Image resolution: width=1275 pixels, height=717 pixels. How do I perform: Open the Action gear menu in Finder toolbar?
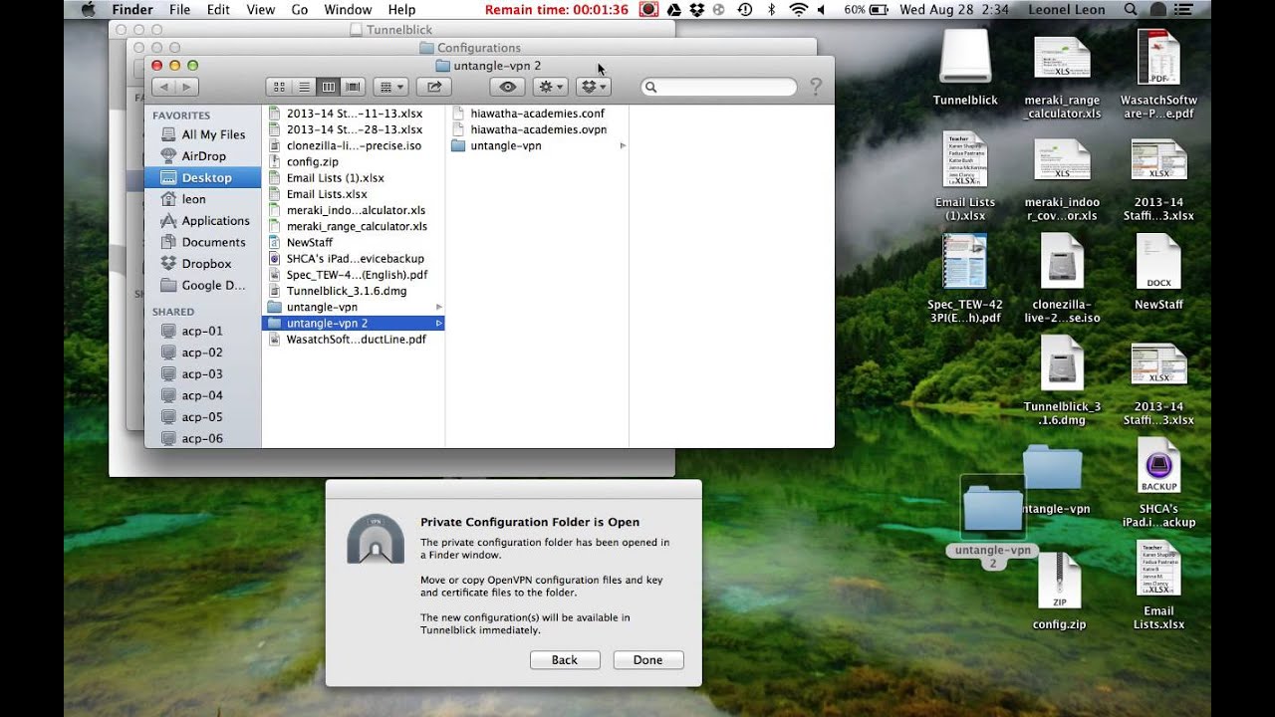(x=550, y=88)
